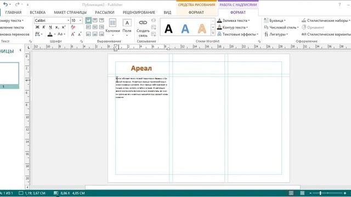Select align top left option
Screen dimensions: 351x197
(x=88, y=21)
